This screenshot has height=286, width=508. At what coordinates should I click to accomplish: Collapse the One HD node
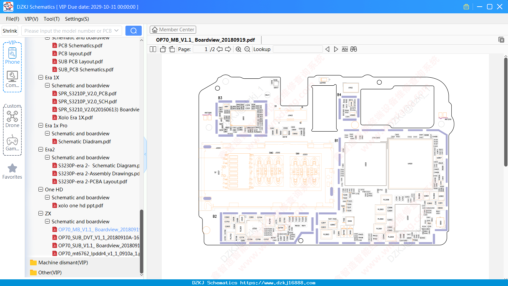(41, 189)
